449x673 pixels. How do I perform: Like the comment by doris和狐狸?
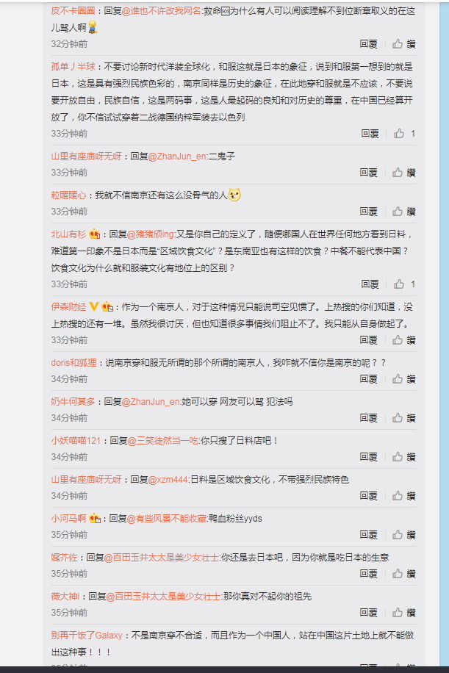point(403,379)
